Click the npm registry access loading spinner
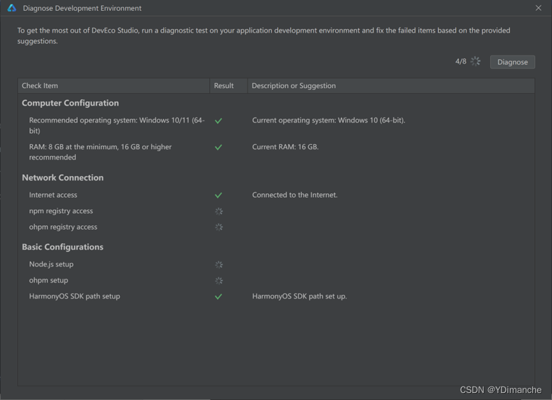Screen dimensions: 552x400 point(219,211)
